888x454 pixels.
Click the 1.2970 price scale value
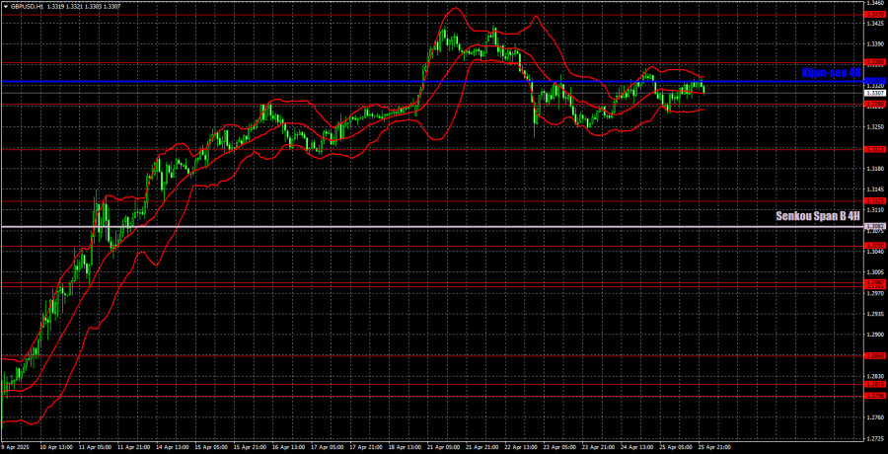(875, 293)
